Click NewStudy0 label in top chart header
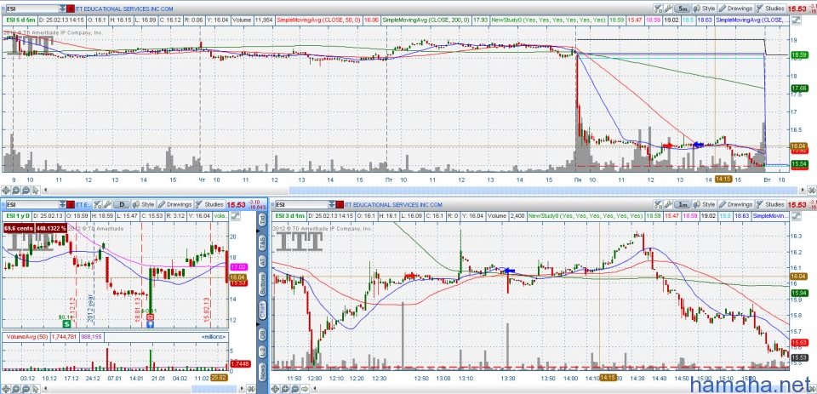Viewport: 817px width, 394px height. coord(549,20)
